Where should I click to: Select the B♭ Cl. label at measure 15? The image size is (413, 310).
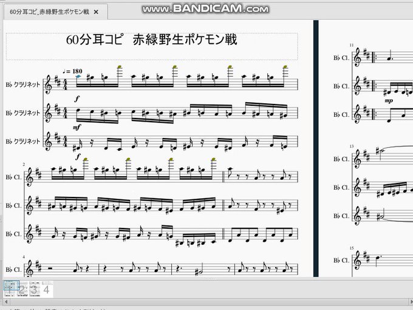click(341, 260)
